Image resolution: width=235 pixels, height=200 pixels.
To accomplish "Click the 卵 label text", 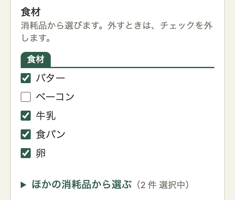I will pos(41,153).
